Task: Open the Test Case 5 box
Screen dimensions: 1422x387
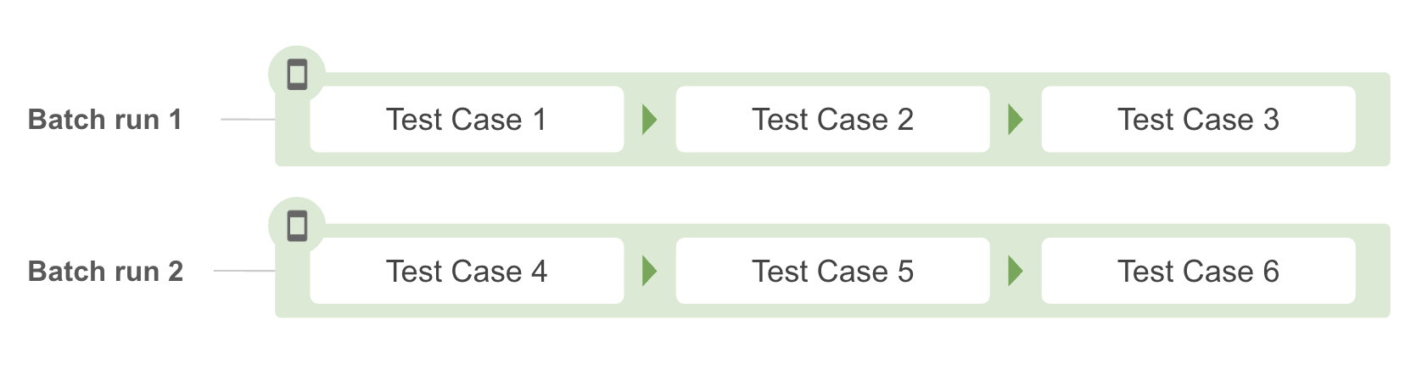Action: 832,271
